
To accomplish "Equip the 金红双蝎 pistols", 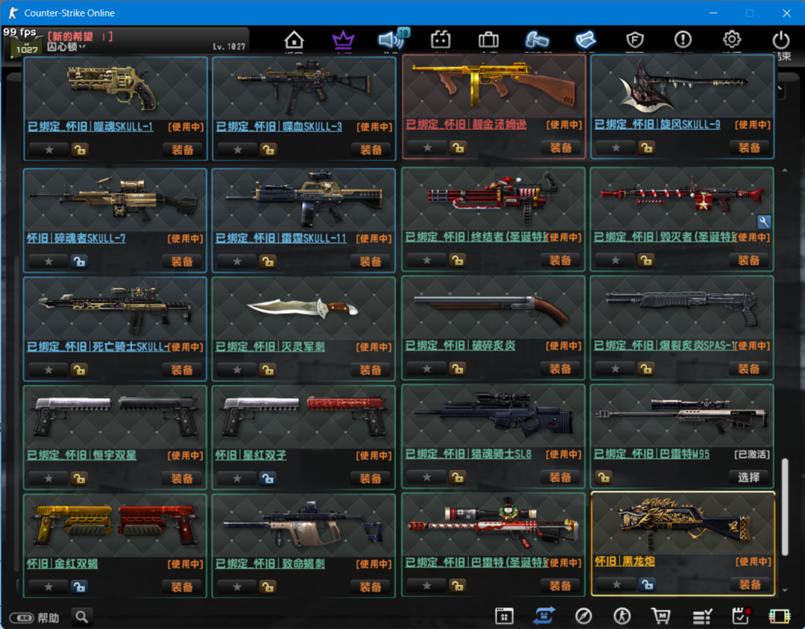I will click(183, 587).
